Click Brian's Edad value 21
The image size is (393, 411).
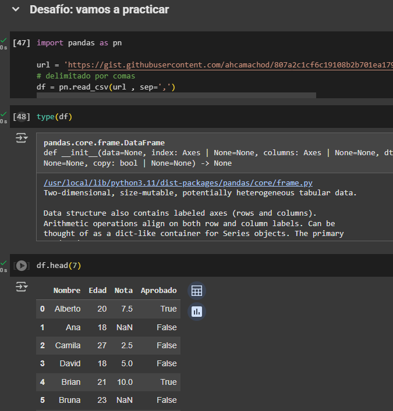click(102, 382)
